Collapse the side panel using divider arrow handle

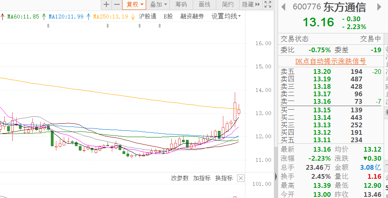tap(276, 176)
